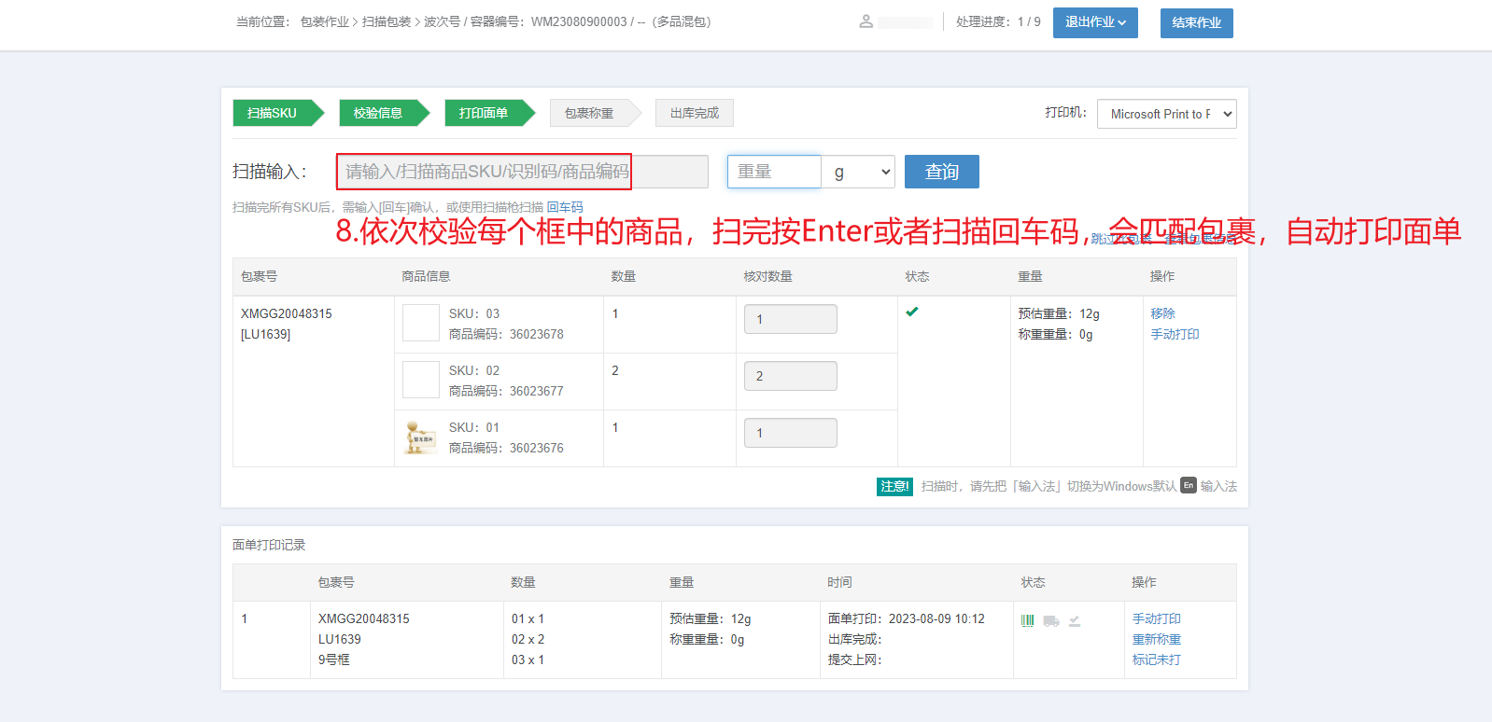Click the gray truck shipping status icon
This screenshot has width=1492, height=722.
click(1051, 620)
